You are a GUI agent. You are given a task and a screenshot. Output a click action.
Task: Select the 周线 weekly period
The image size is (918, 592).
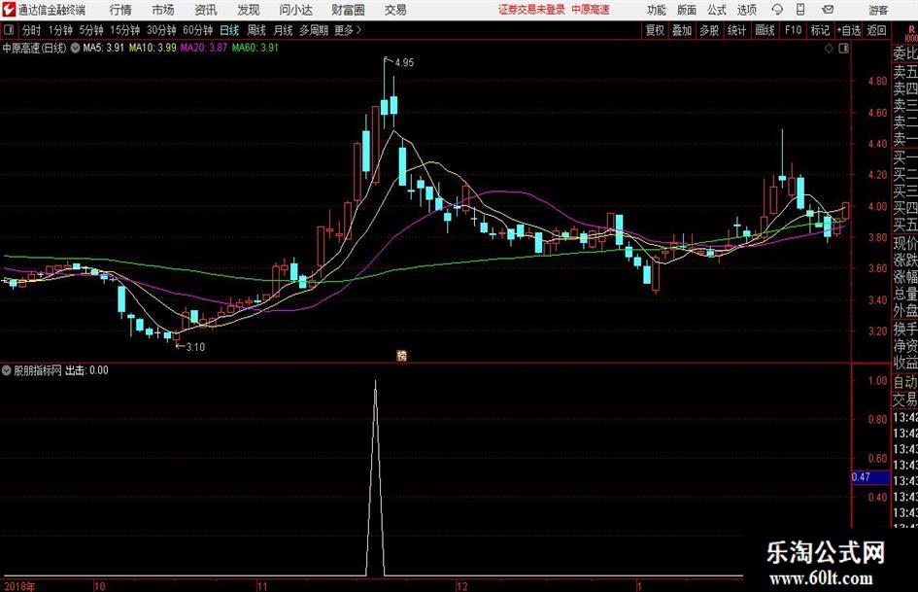click(x=256, y=30)
